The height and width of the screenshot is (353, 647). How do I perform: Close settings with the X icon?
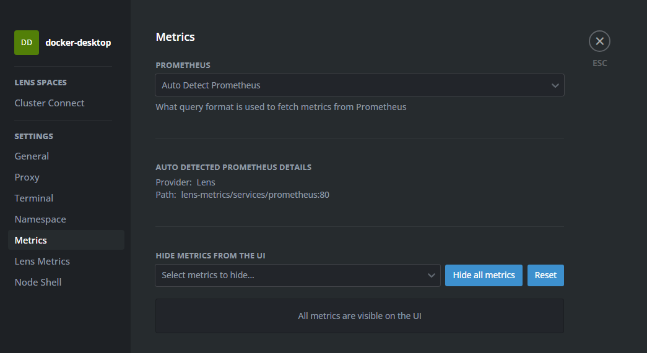(599, 41)
